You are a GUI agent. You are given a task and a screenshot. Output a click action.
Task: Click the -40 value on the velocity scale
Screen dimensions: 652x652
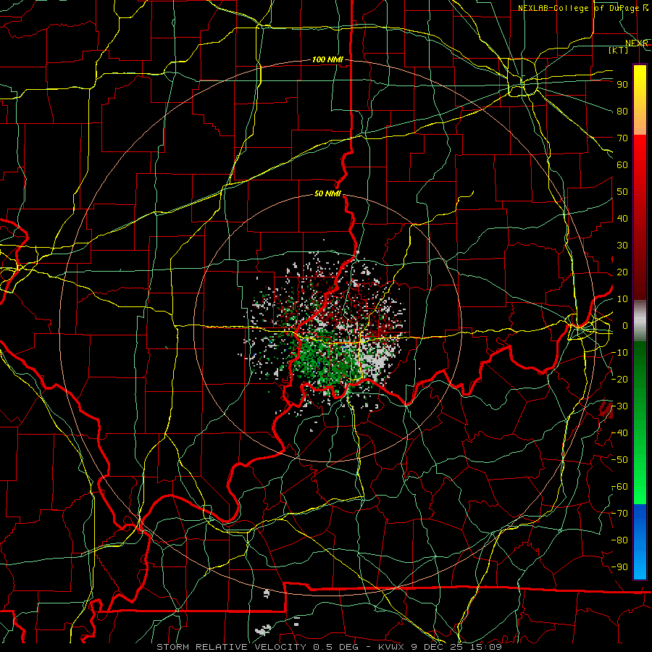(x=619, y=433)
